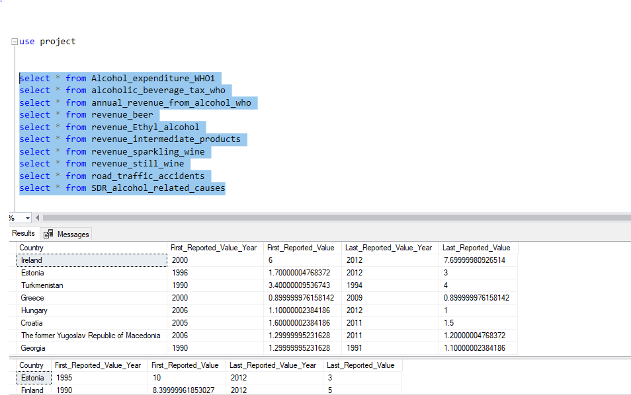Image resolution: width=631 pixels, height=395 pixels.
Task: Click value 8.39999961853027 in Finland row
Action: coord(187,390)
